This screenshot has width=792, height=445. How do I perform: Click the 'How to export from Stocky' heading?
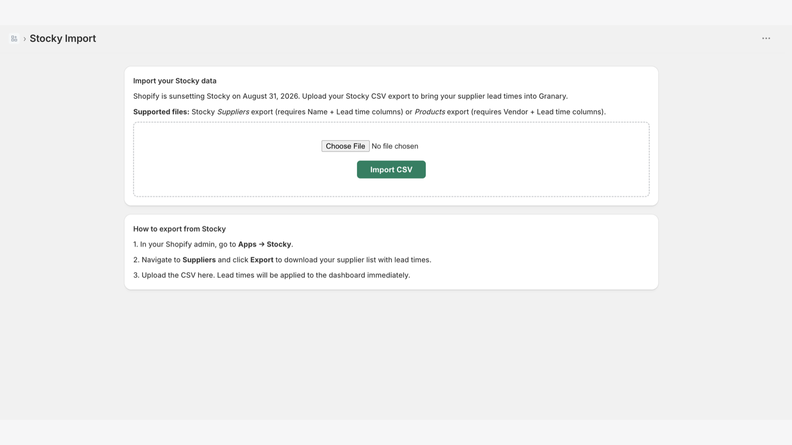pos(179,229)
